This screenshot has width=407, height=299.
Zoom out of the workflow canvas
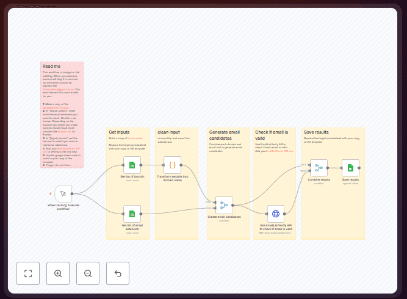88,273
